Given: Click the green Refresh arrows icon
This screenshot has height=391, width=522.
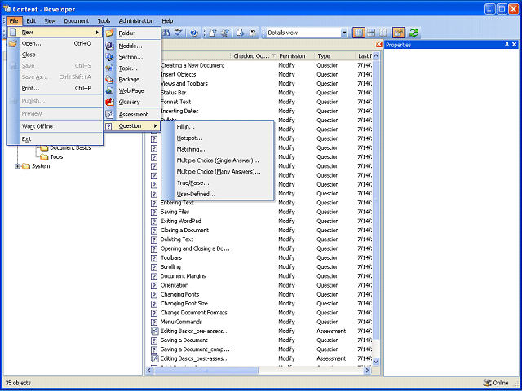Looking at the screenshot, I should pos(414,33).
